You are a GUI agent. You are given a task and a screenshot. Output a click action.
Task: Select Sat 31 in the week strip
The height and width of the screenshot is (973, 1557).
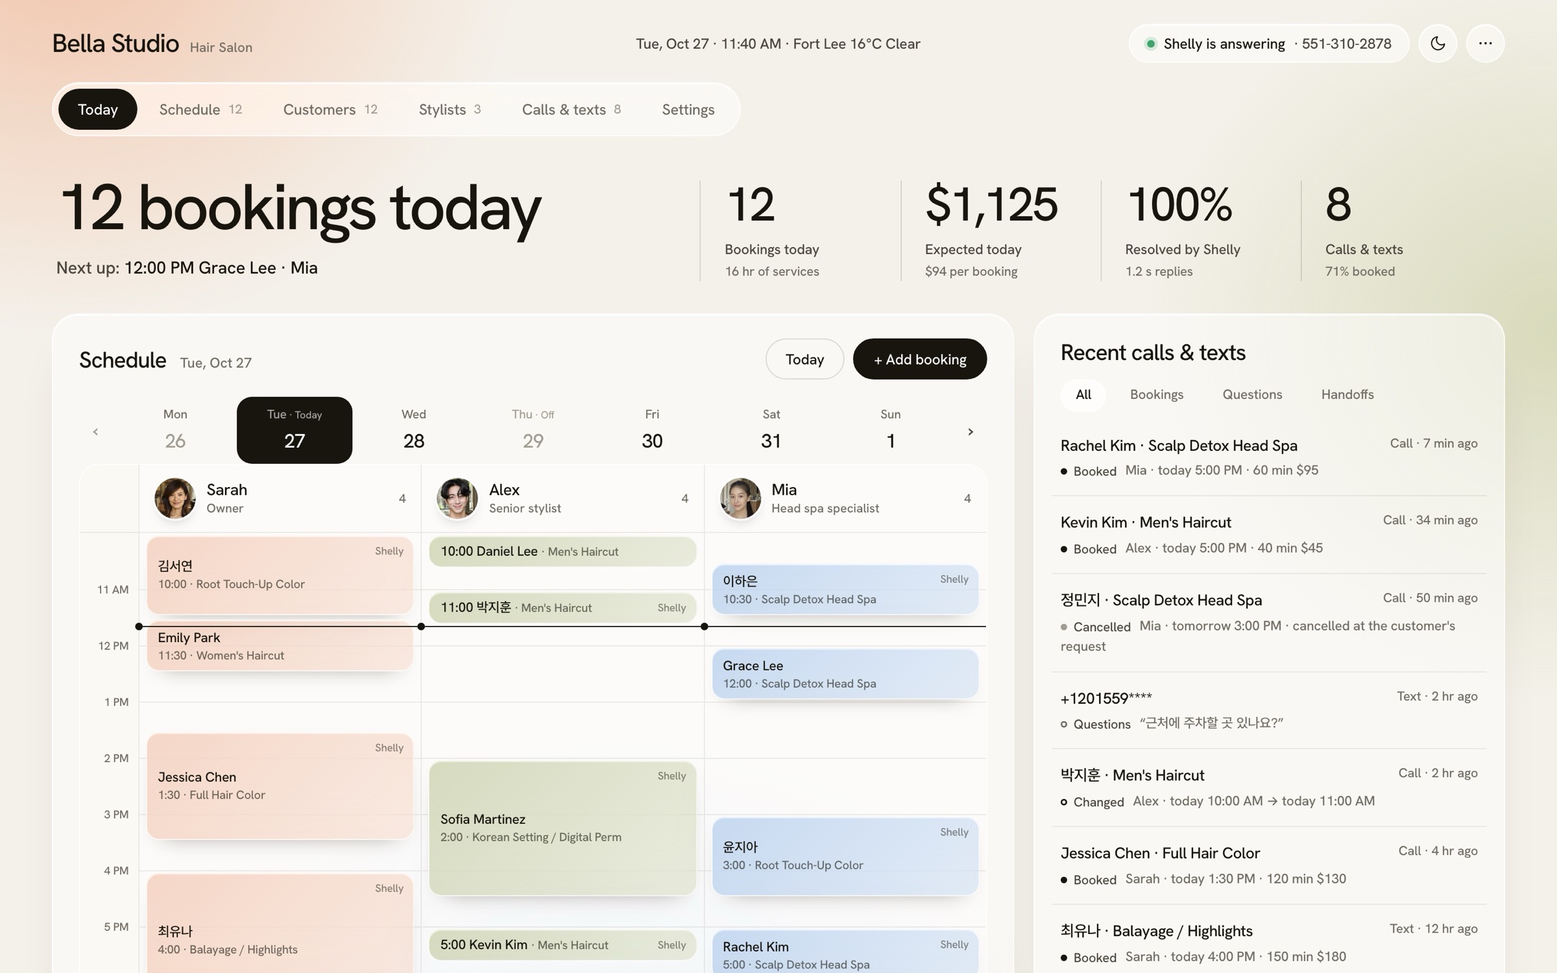pyautogui.click(x=771, y=430)
